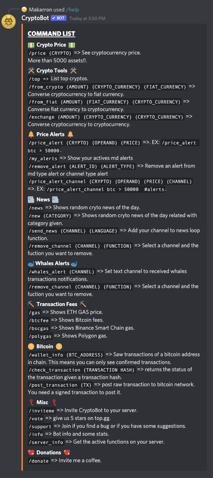Click the COMMAND LIST heading

tap(51, 33)
